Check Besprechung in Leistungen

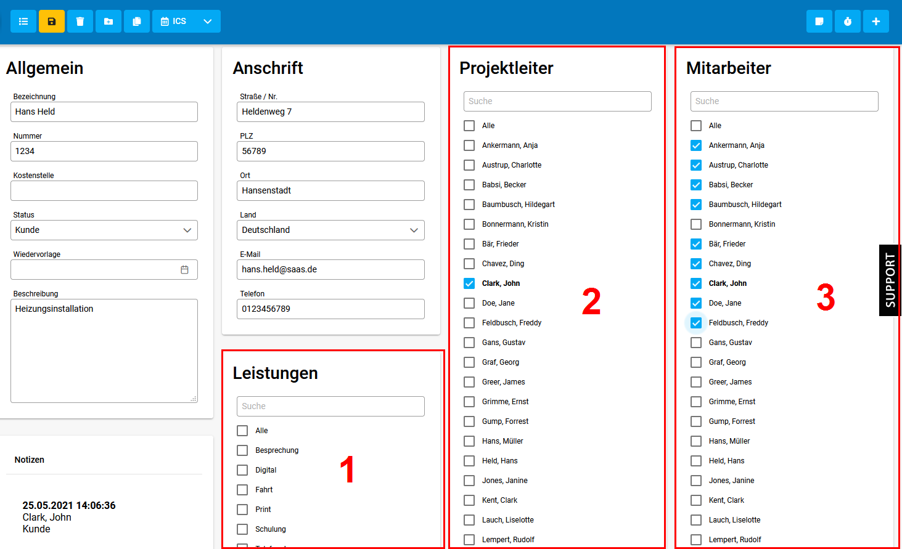point(242,450)
